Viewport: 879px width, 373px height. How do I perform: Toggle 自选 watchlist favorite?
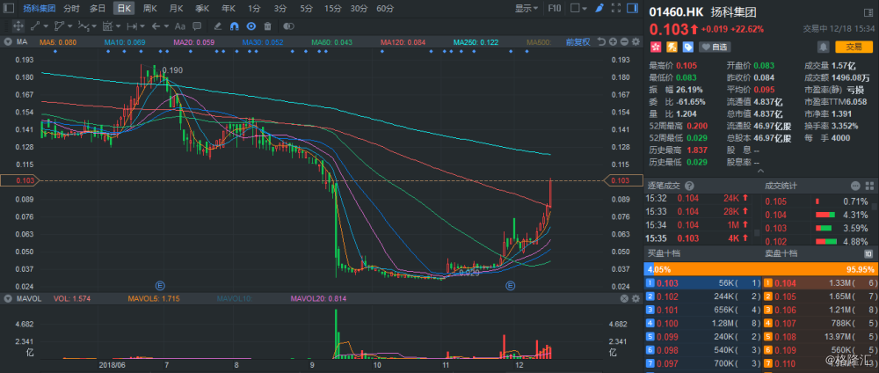click(715, 48)
